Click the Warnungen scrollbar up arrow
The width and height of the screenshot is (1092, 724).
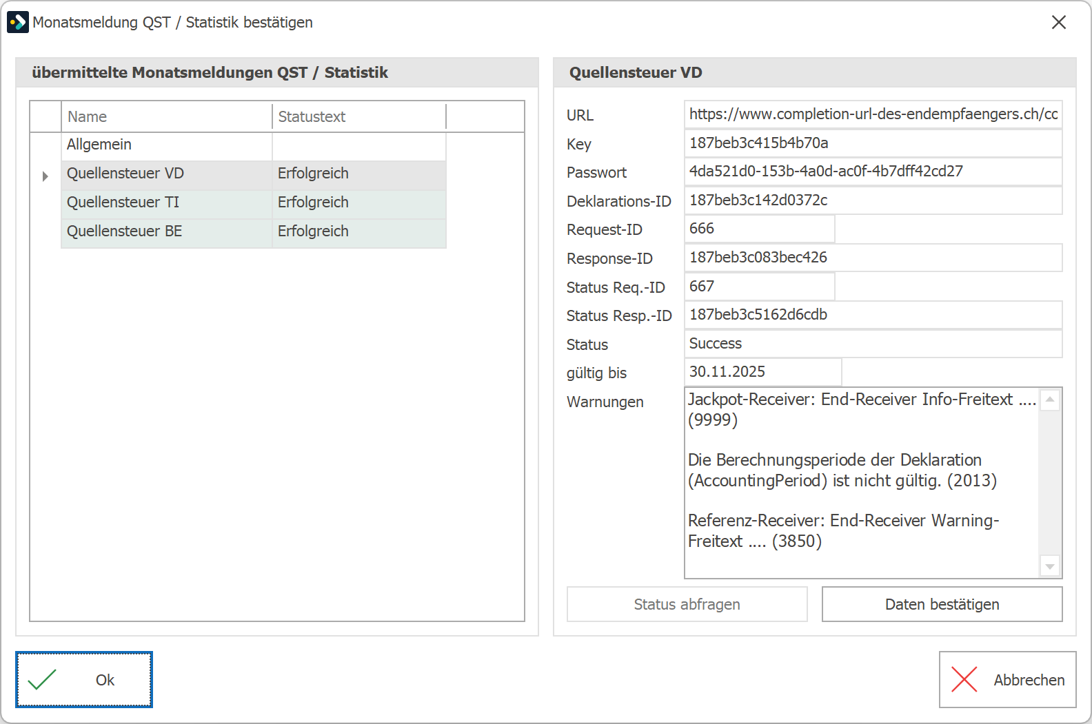coord(1050,400)
